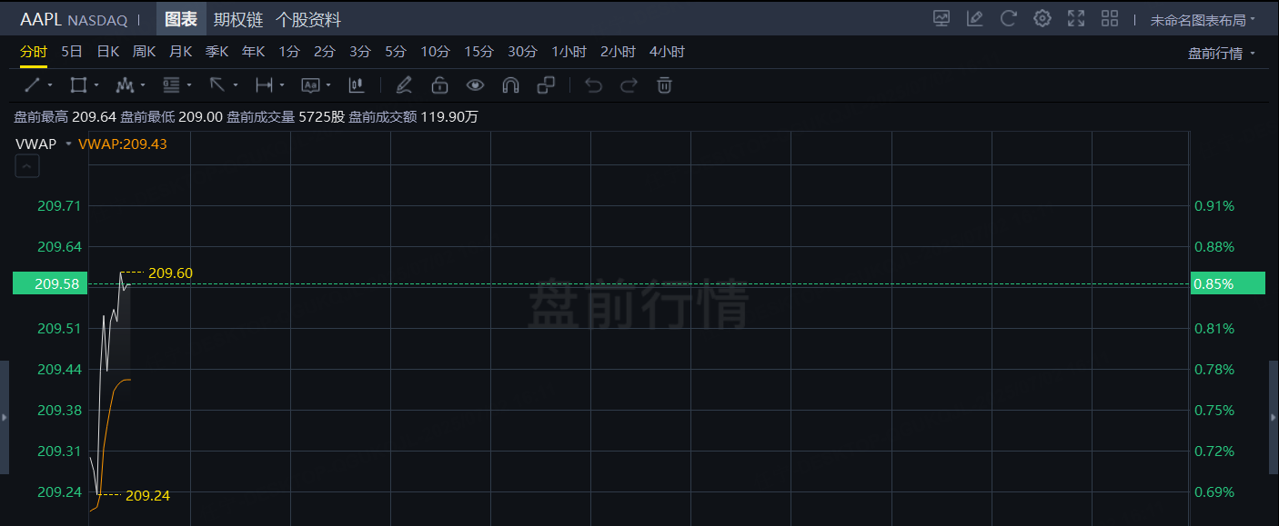The image size is (1279, 526).
Task: Switch to the 个股资料 tab
Action: click(308, 19)
